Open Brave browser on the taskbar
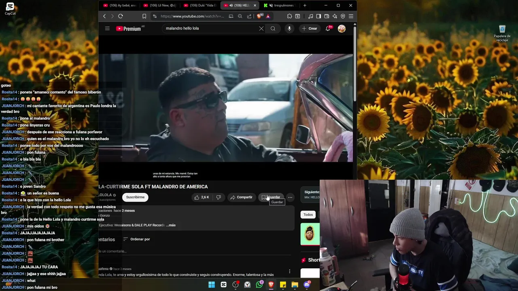518x291 pixels. click(x=271, y=285)
